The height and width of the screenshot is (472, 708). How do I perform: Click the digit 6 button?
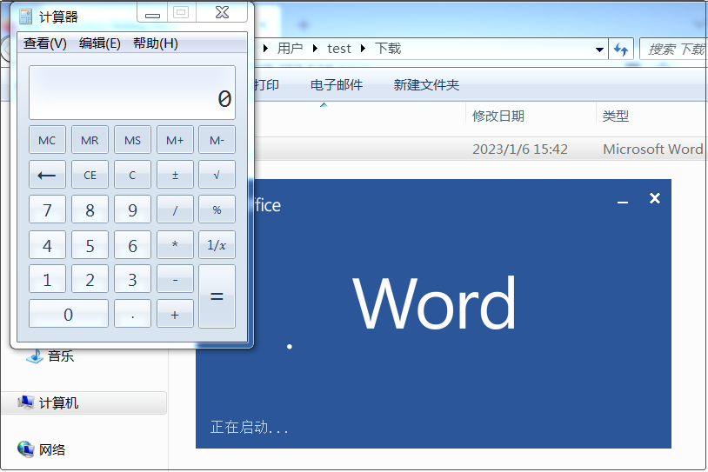[132, 244]
